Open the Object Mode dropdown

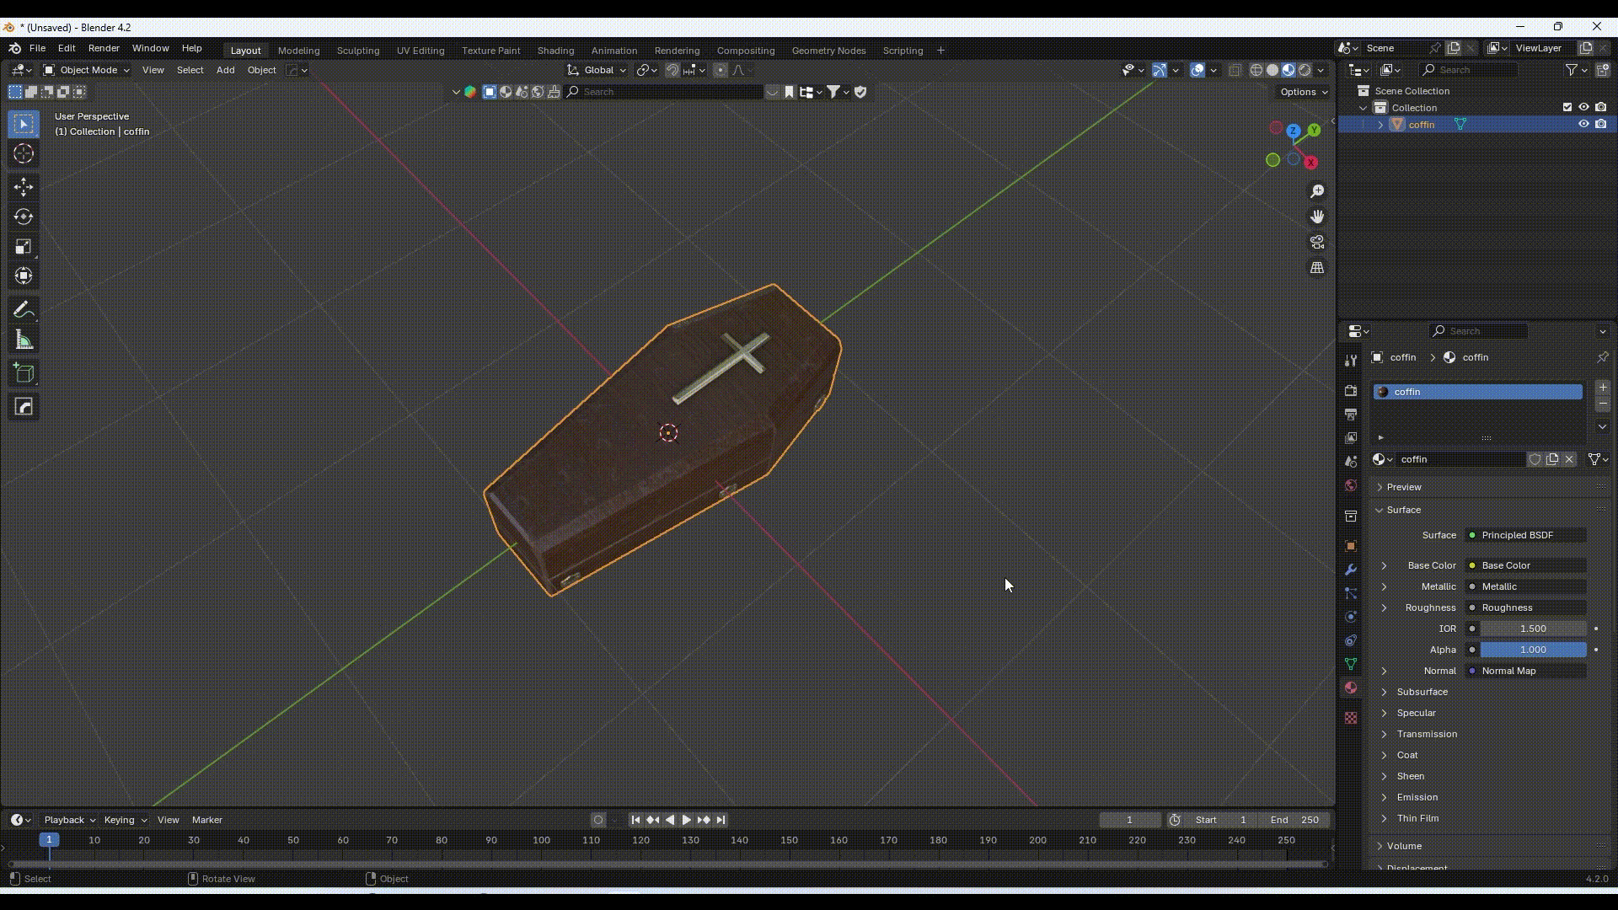(x=86, y=70)
